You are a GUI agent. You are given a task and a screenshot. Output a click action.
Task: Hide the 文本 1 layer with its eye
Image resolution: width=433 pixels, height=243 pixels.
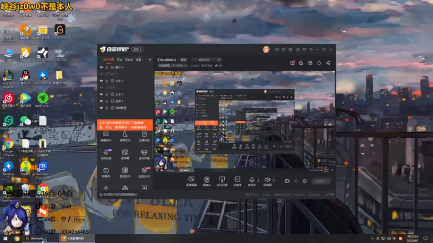click(x=101, y=94)
